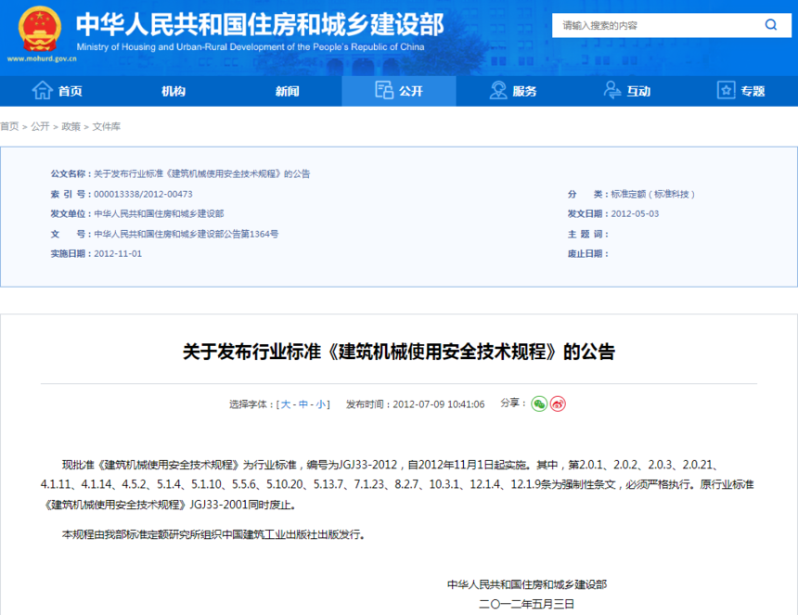Viewport: 798px width, 615px height.
Task: Click the document icon beside 公开
Action: 384,90
